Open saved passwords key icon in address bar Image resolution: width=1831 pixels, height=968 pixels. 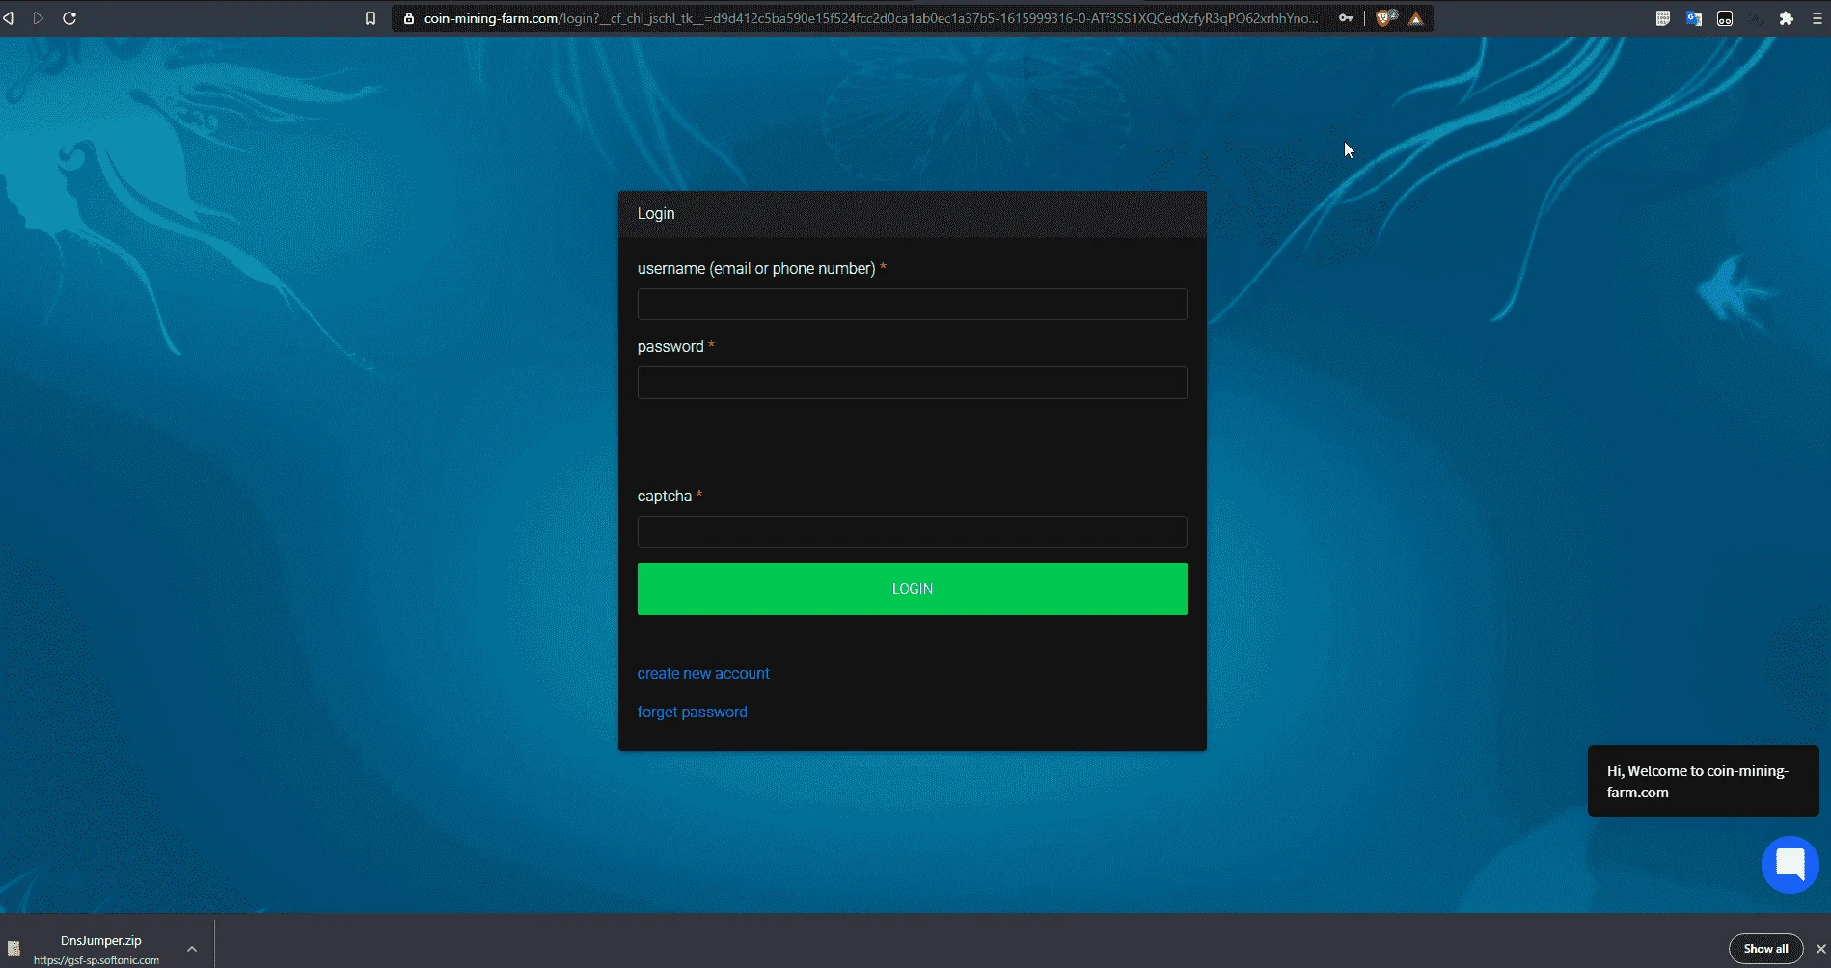click(1346, 18)
